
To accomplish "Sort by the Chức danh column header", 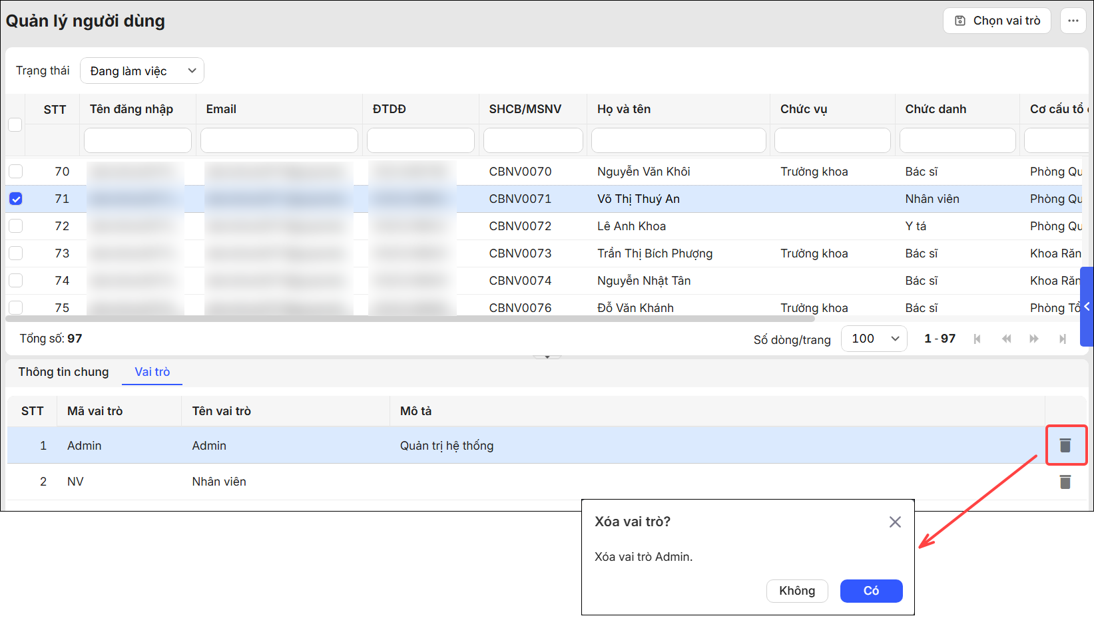I will coord(936,109).
